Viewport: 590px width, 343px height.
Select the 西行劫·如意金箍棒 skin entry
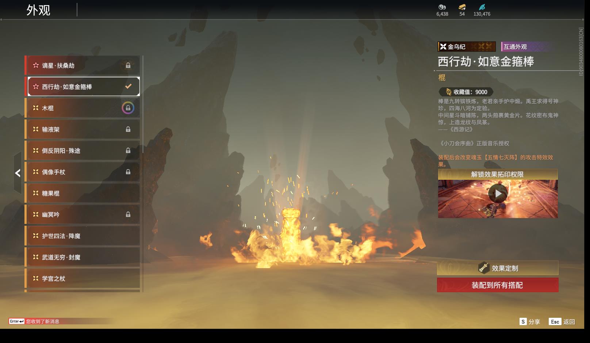pos(84,87)
